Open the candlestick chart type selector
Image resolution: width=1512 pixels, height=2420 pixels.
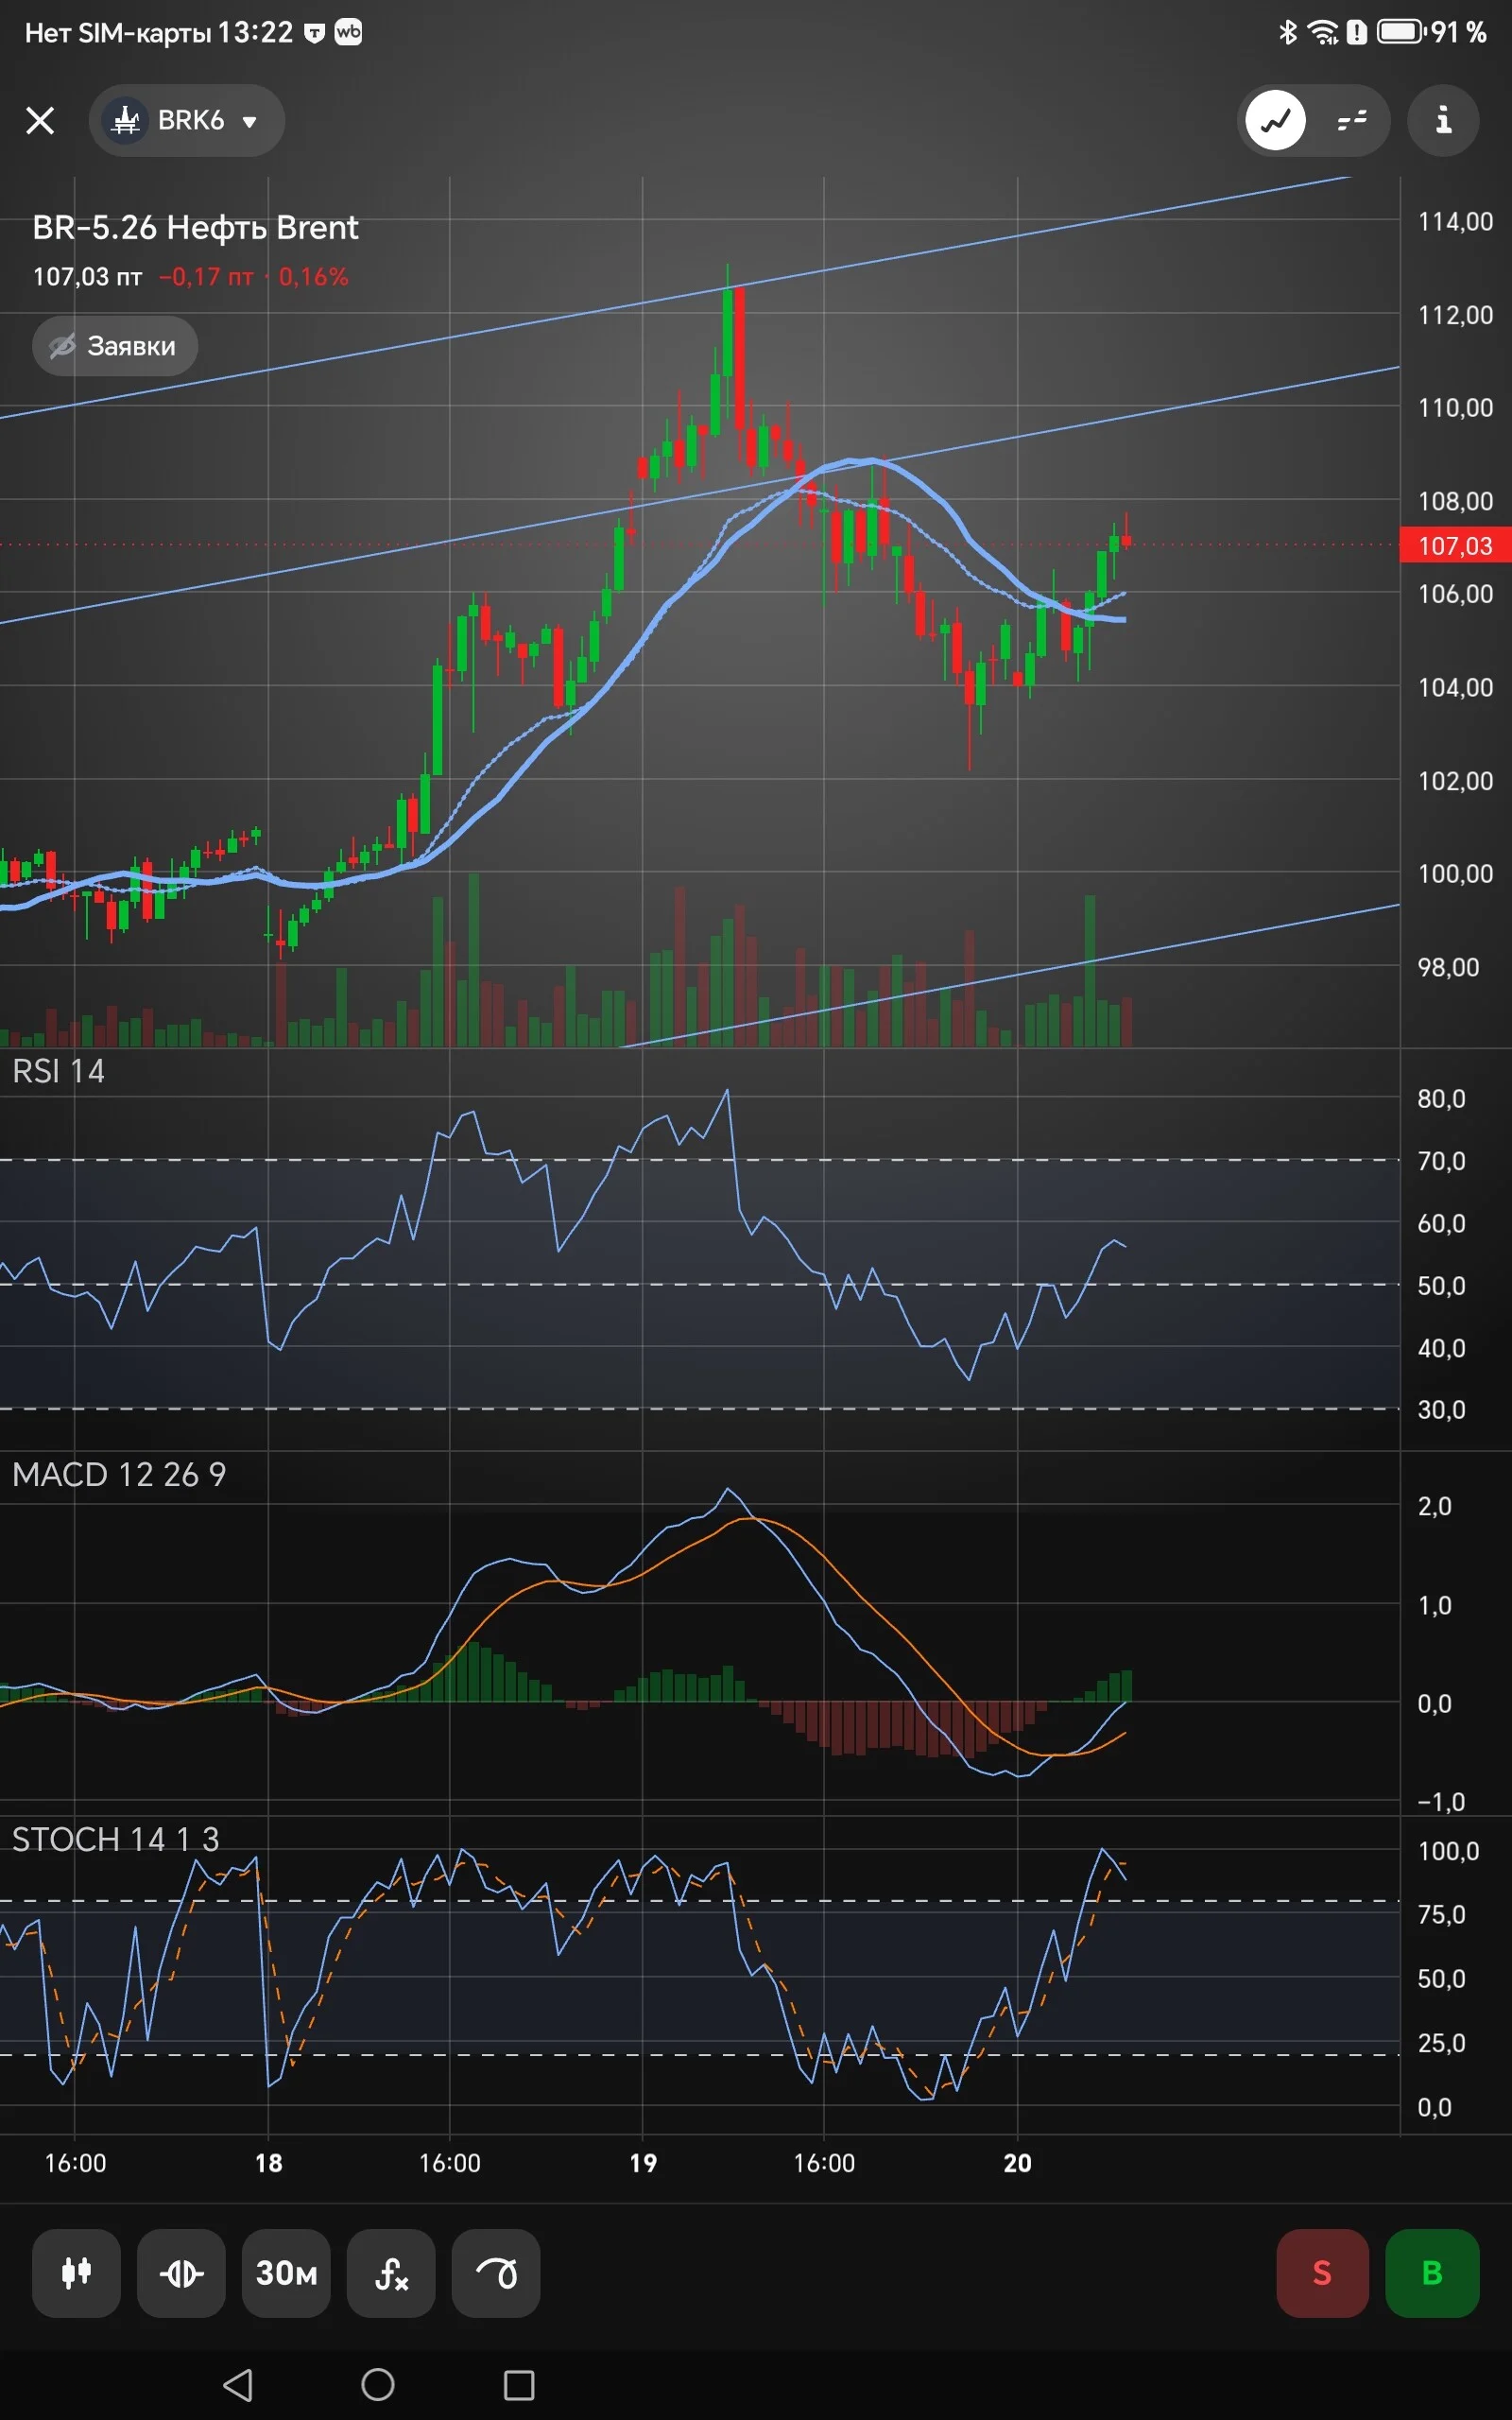pyautogui.click(x=77, y=2273)
